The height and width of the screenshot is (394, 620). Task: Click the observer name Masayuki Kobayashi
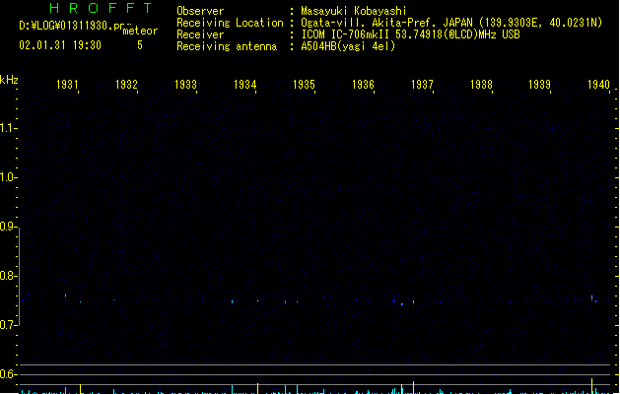click(354, 11)
